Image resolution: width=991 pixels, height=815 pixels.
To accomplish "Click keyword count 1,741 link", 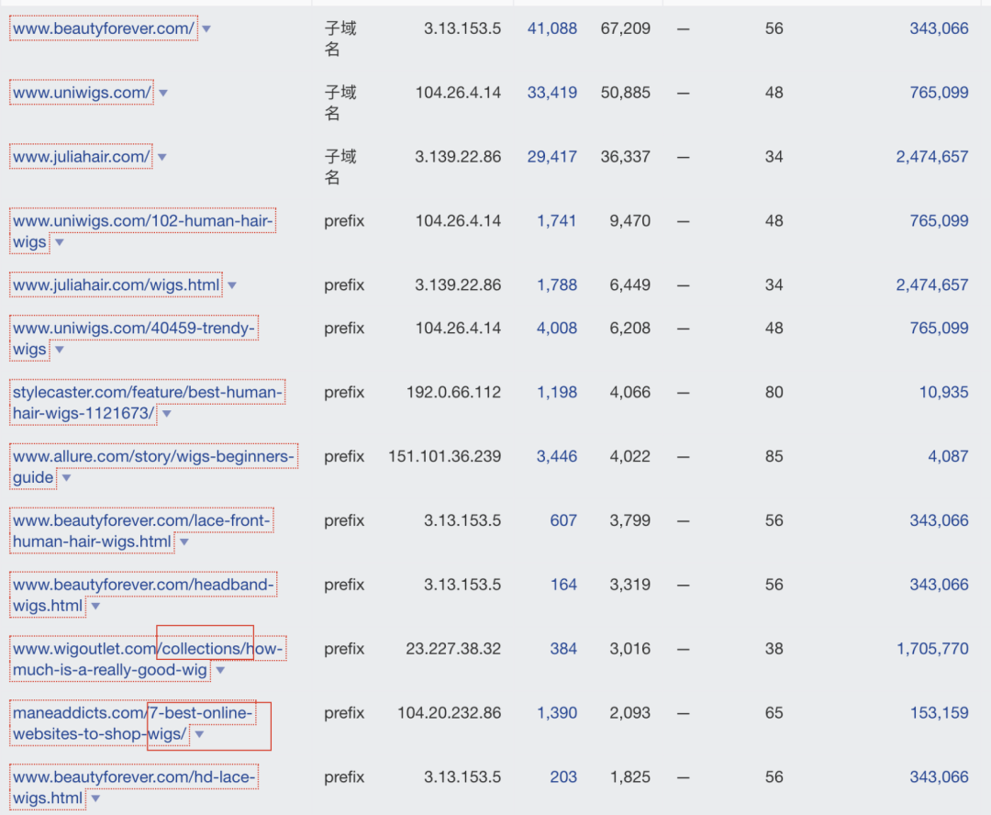I will 557,220.
